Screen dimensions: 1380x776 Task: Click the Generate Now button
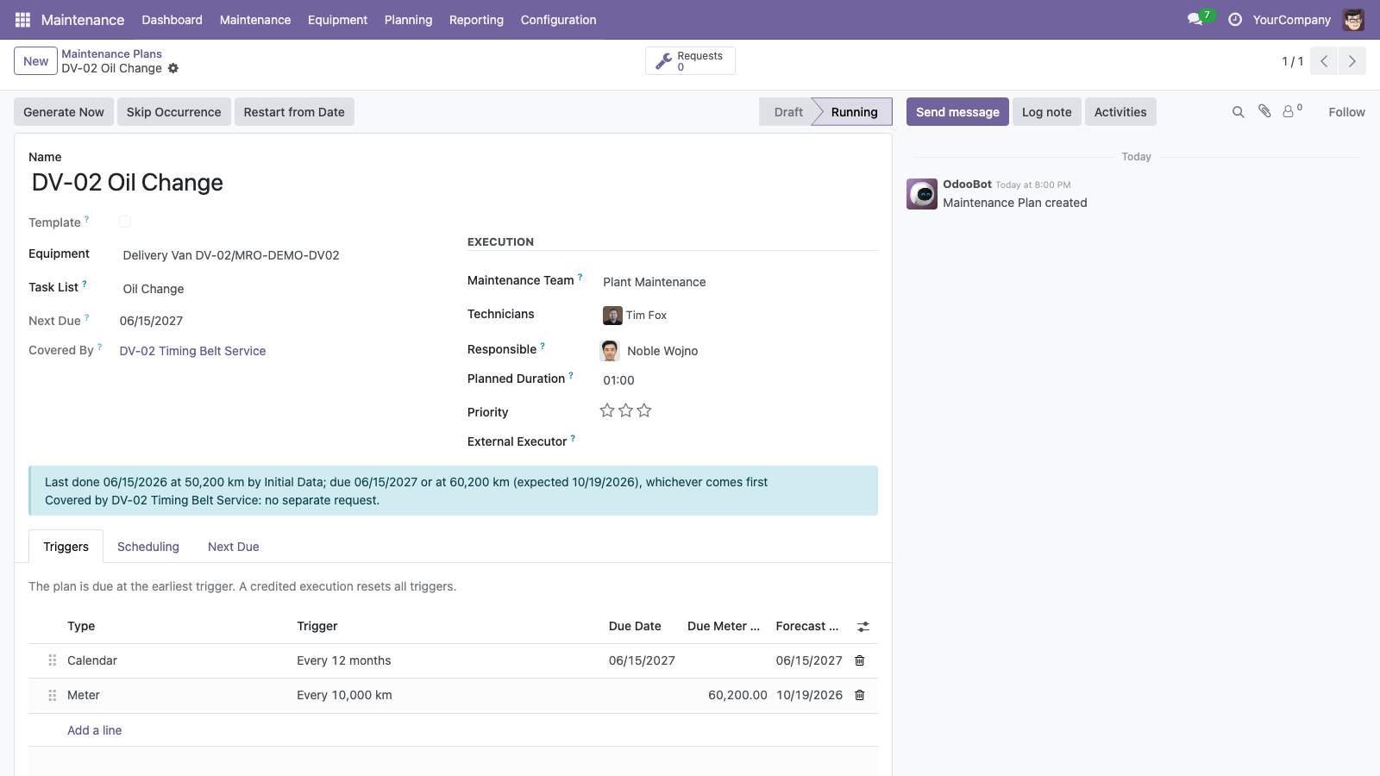point(64,112)
